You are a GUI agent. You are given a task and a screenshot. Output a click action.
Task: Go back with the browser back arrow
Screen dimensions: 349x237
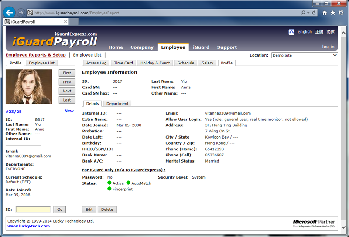click(x=9, y=13)
